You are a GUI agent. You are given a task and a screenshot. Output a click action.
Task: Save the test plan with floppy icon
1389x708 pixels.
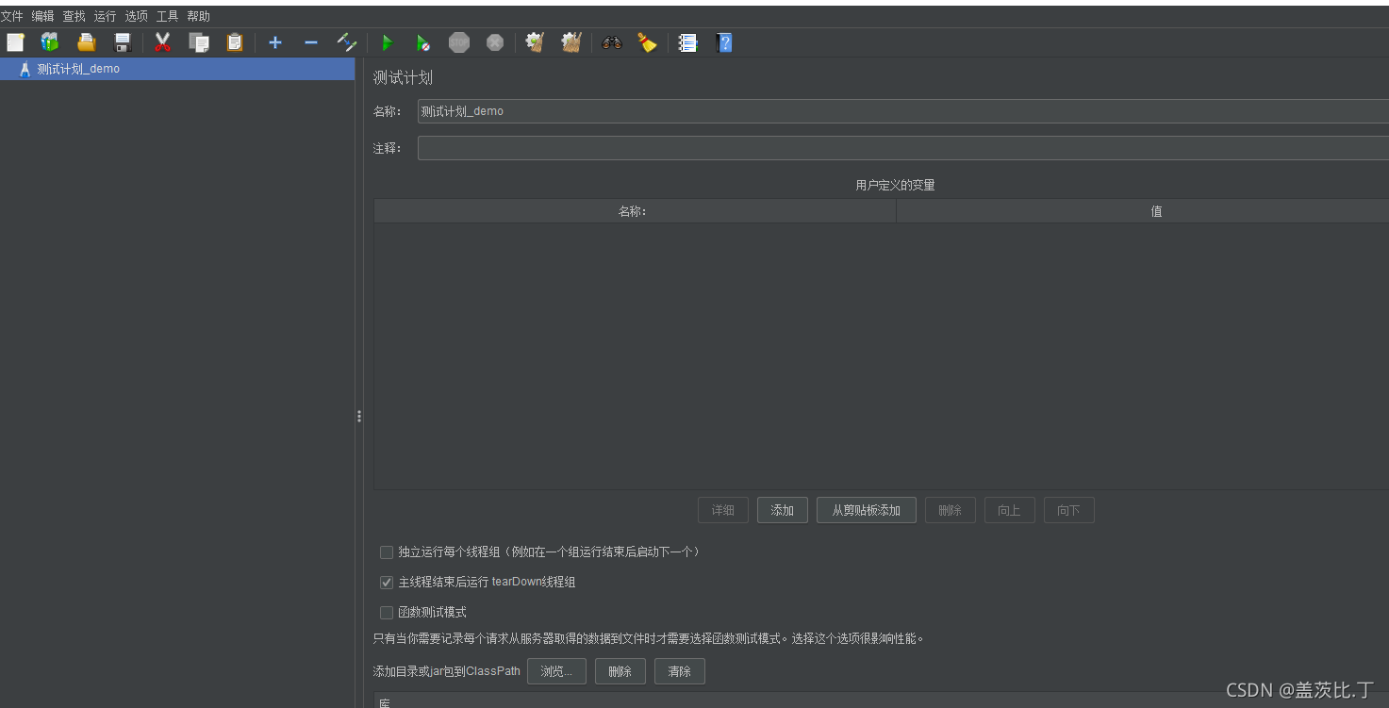pyautogui.click(x=123, y=42)
